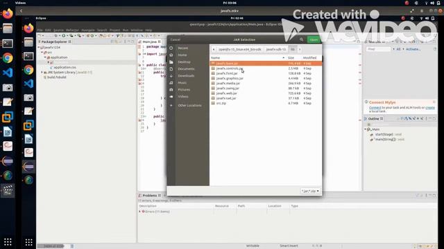The image size is (444, 249).
Task: Open Documents folder in the sidebar
Action: (186, 69)
